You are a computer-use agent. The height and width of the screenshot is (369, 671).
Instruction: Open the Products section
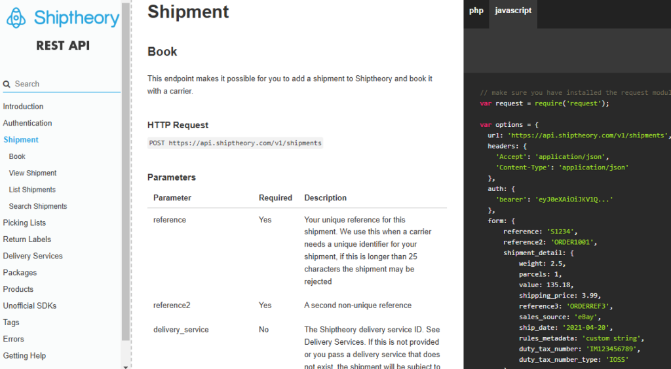(x=18, y=289)
